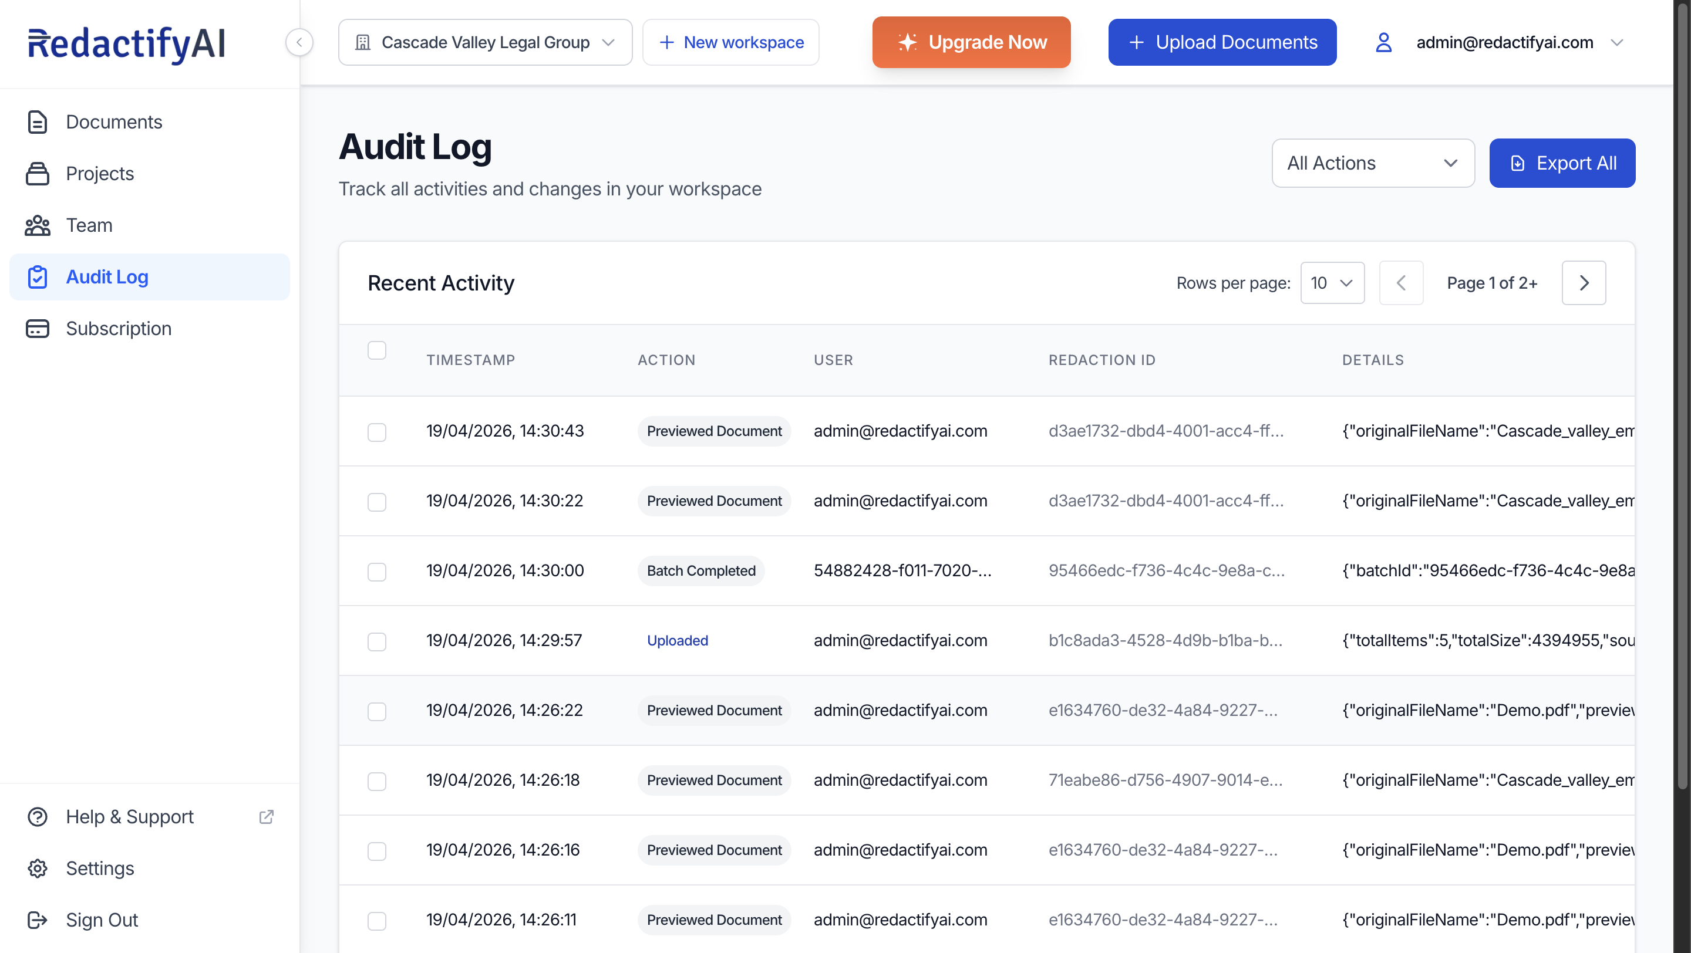Click the Upgrade Now button

tap(971, 43)
